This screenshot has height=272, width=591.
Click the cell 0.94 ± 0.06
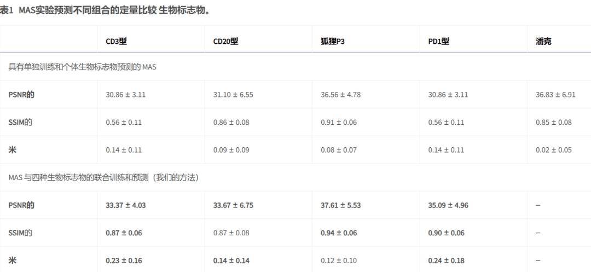[x=339, y=233]
